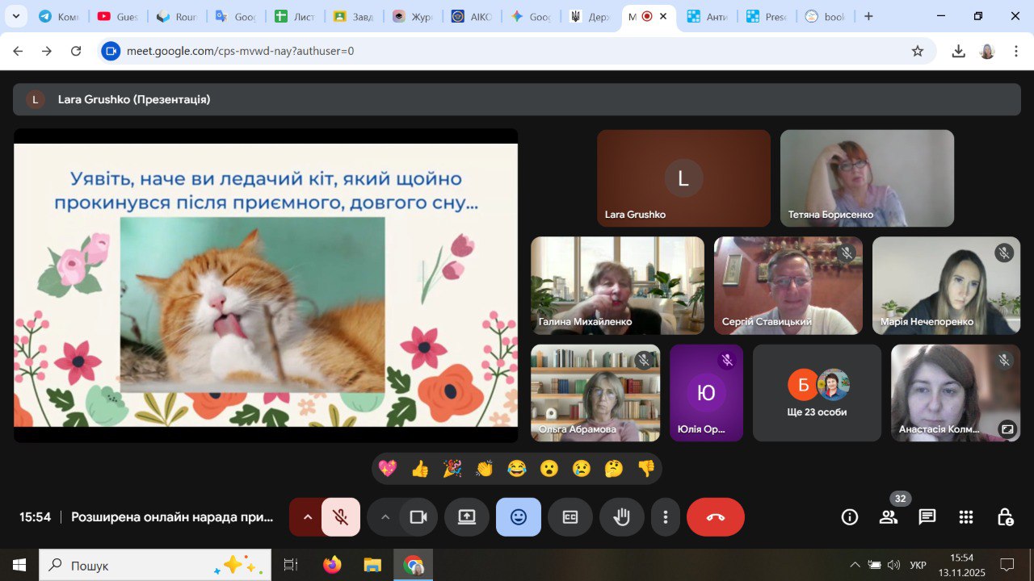Image resolution: width=1034 pixels, height=581 pixels.
Task: Toggle closed captions
Action: 570,517
